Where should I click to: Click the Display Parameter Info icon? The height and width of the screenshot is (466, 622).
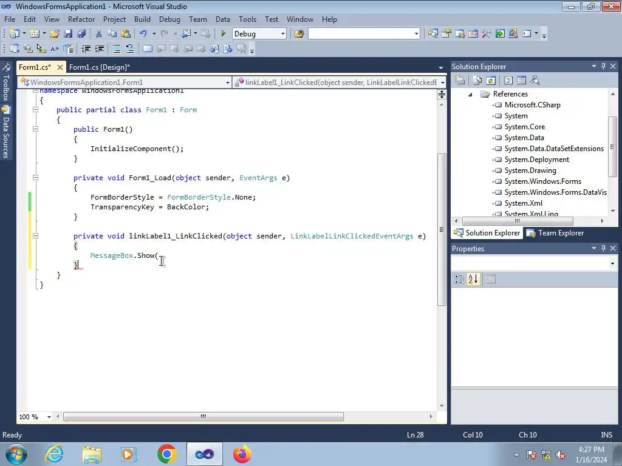tap(28, 49)
